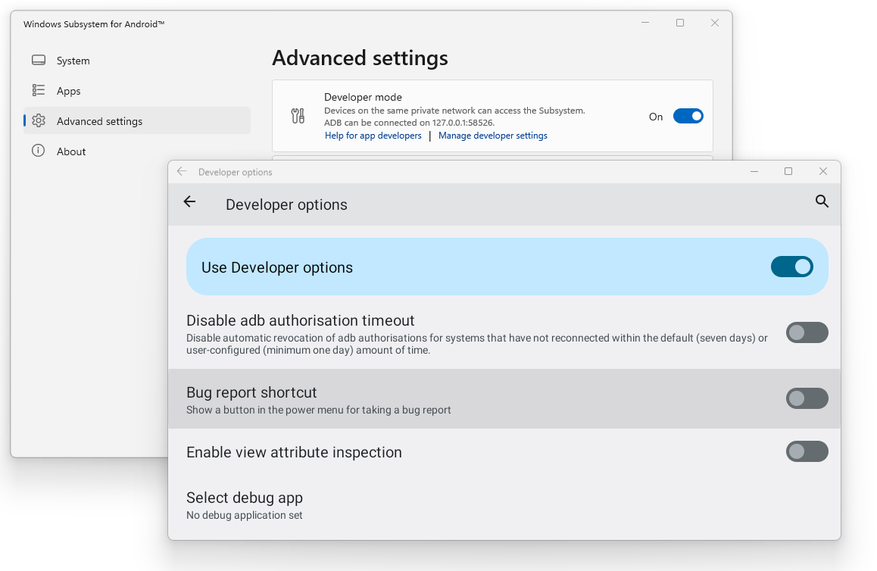Click the About info icon in sidebar
Image resolution: width=877 pixels, height=571 pixels.
(38, 151)
